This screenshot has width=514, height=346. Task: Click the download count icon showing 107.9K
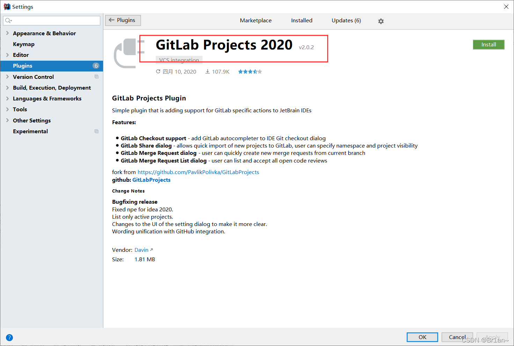tap(207, 71)
